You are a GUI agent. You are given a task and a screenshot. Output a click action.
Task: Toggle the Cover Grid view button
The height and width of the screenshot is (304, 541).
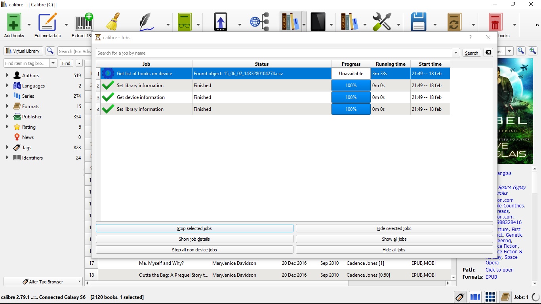(x=490, y=297)
